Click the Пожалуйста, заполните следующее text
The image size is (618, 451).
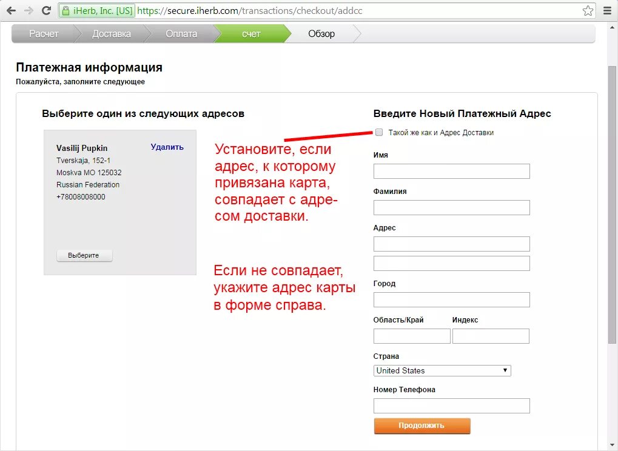[x=81, y=82]
